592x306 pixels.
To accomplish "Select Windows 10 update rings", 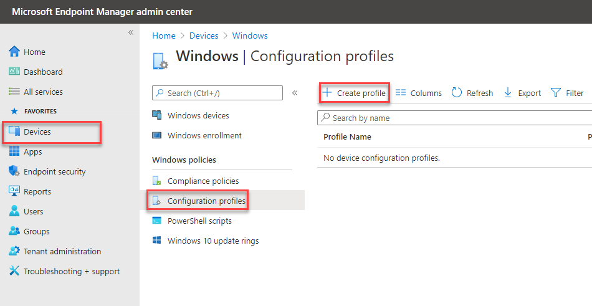I will (212, 241).
